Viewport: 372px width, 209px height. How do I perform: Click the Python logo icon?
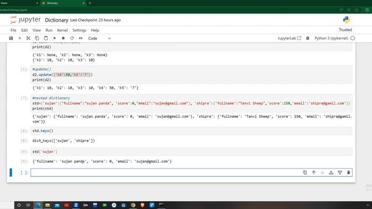[x=346, y=20]
